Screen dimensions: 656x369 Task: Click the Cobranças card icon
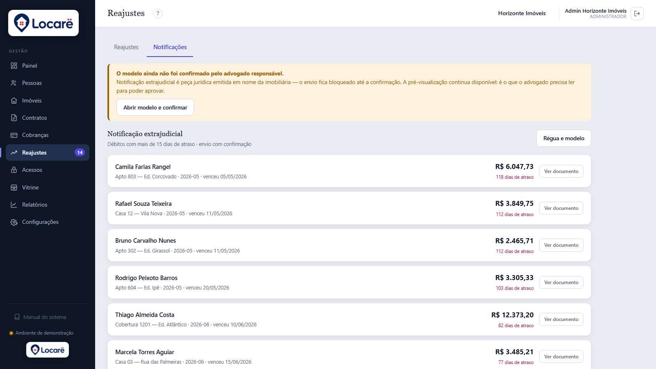coord(14,135)
